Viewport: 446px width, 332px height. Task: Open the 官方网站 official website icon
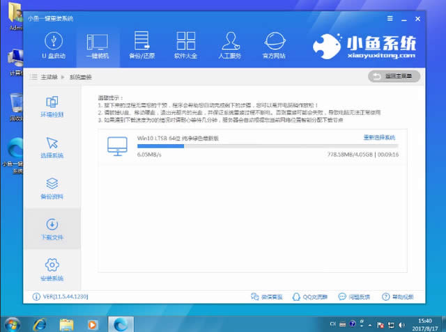pos(272,45)
